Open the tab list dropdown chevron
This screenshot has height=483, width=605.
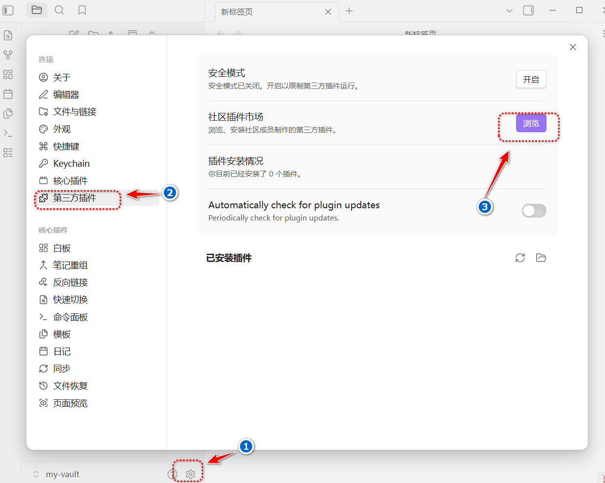tap(509, 11)
